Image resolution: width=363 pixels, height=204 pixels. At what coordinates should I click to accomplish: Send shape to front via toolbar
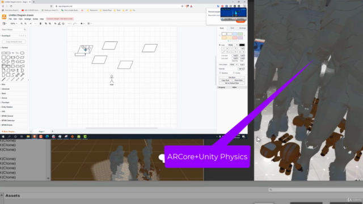[x=46, y=24]
